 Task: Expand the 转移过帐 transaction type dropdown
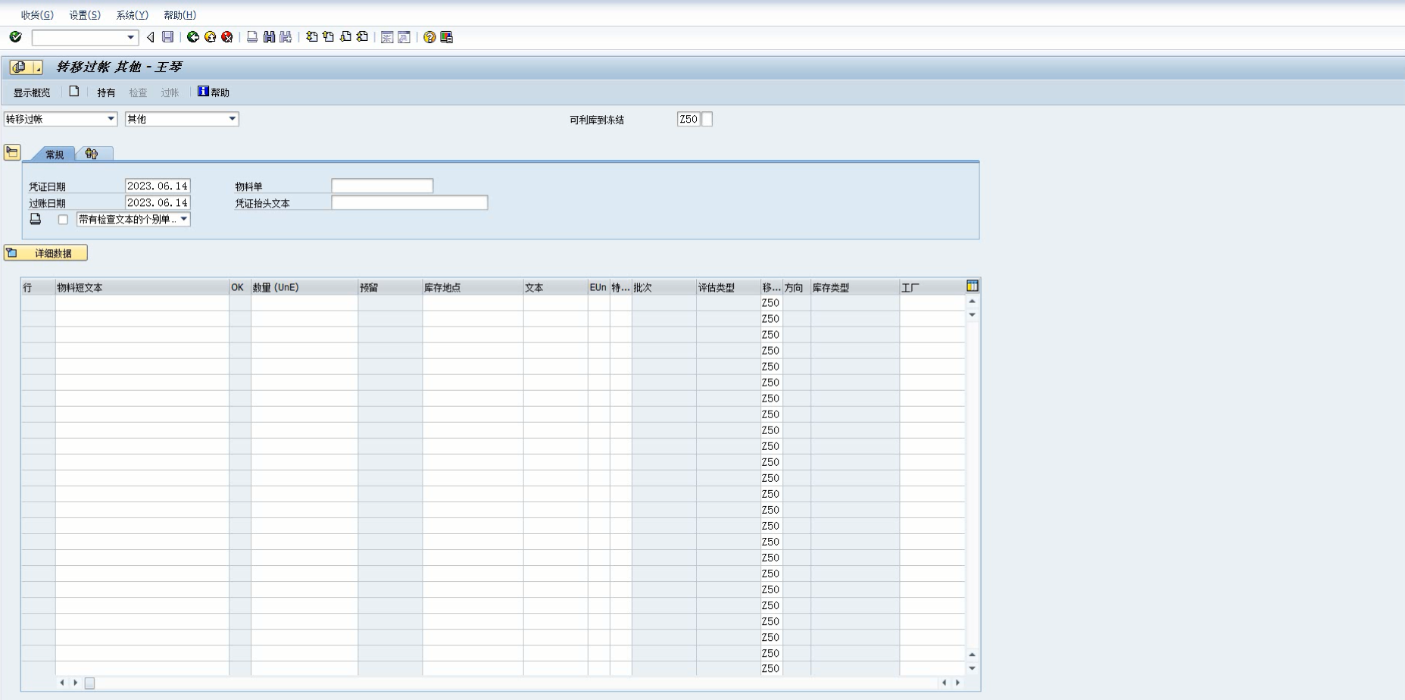coord(111,119)
